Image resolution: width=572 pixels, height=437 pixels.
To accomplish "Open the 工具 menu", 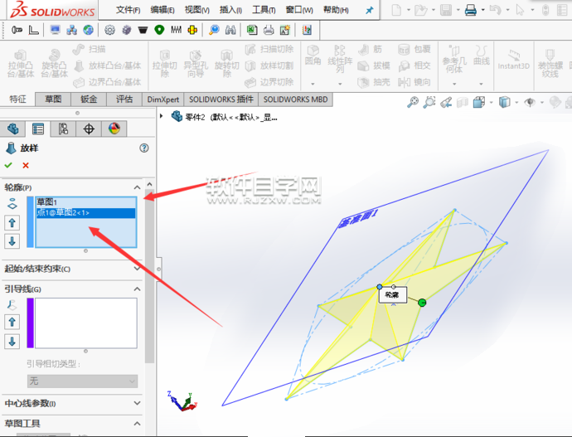I will point(263,10).
